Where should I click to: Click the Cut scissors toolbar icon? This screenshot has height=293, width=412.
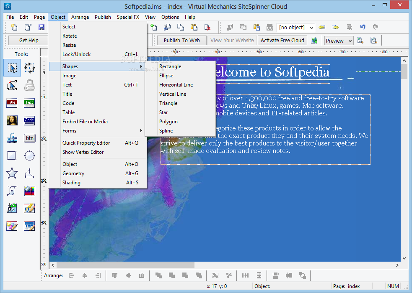click(167, 27)
